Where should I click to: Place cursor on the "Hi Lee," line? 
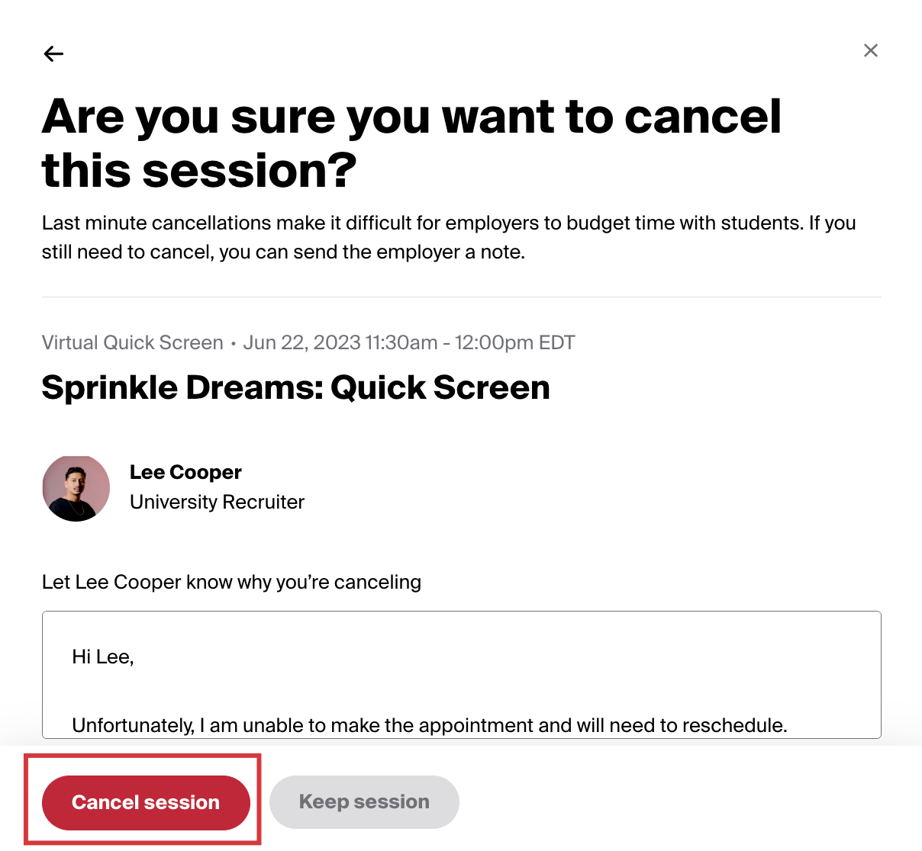[103, 657]
